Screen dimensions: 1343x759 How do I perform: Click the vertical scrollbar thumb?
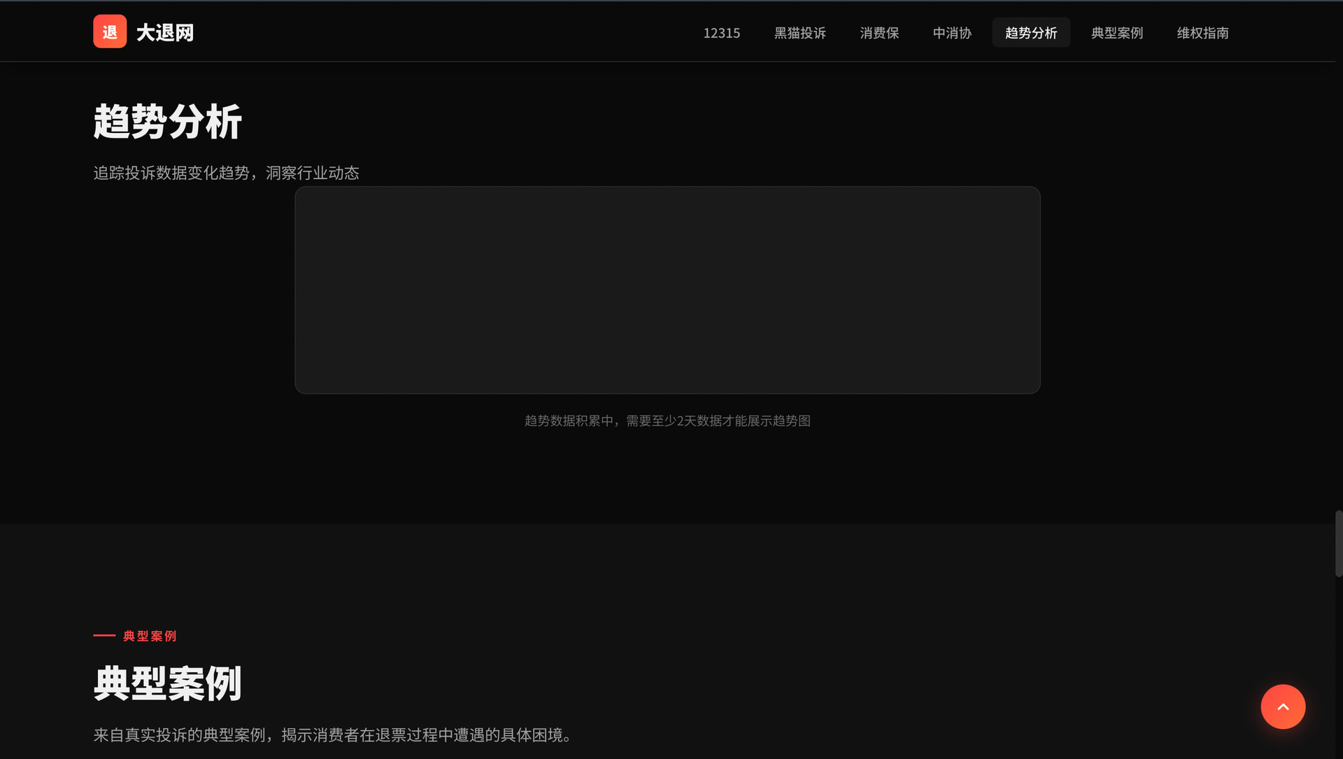pos(1338,544)
